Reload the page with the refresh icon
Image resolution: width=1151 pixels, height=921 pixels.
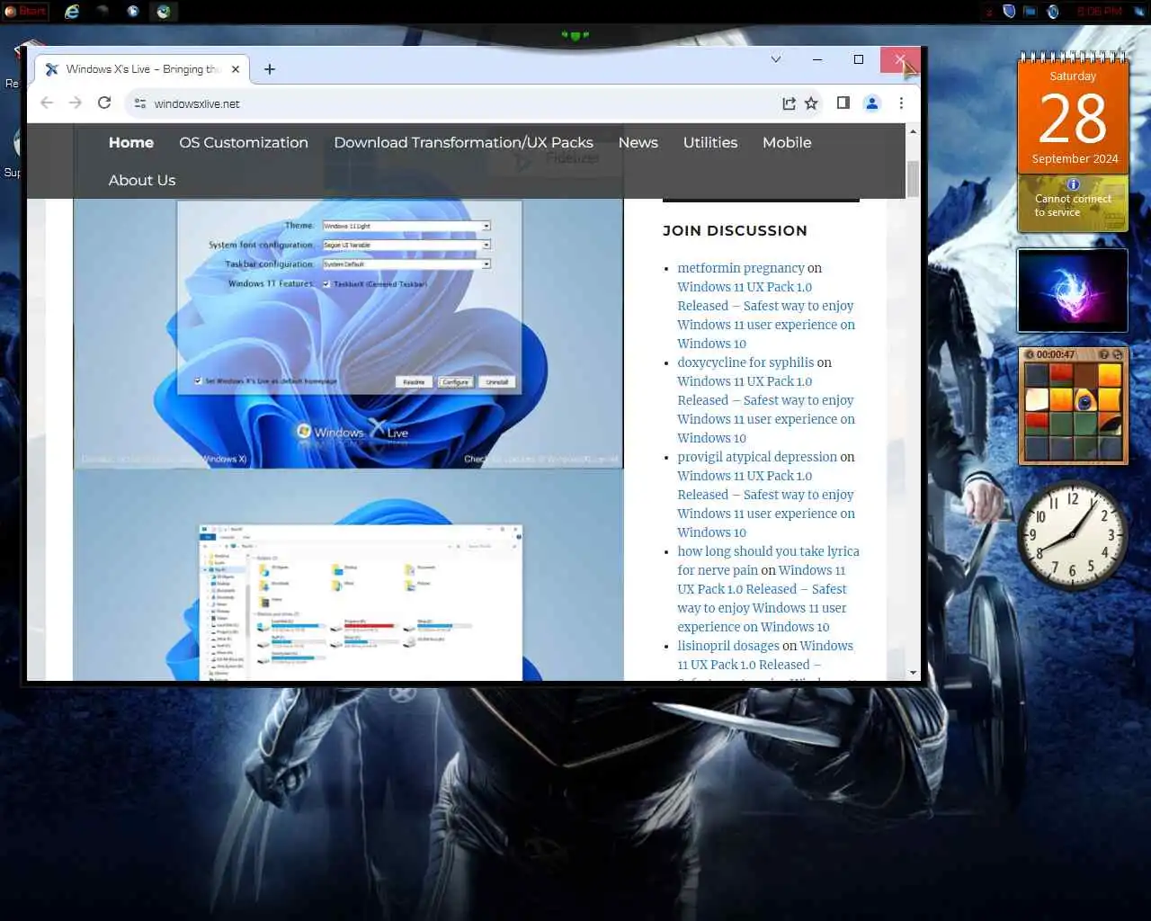click(104, 103)
